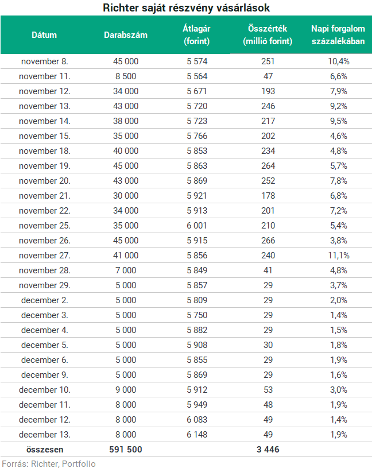Select the november 8. date cell
This screenshot has height=472, width=372.
click(x=45, y=61)
